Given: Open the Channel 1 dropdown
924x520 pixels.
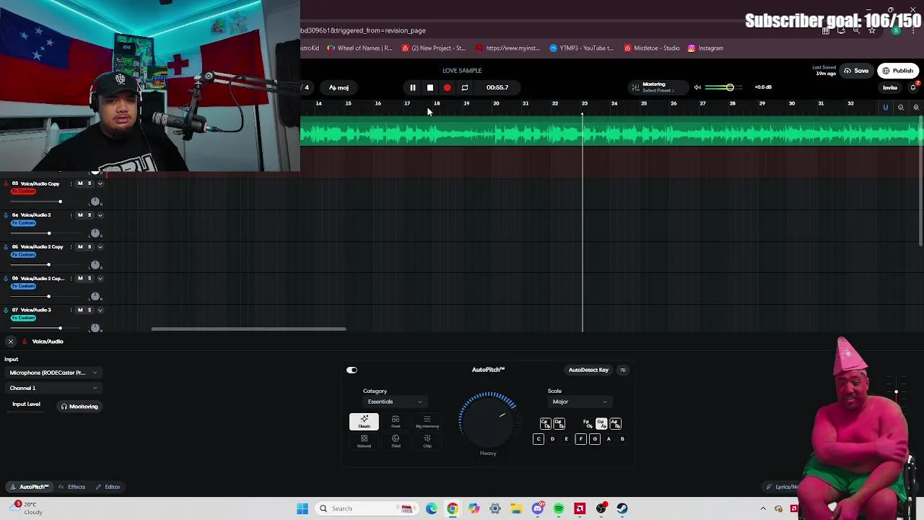Looking at the screenshot, I should pyautogui.click(x=53, y=389).
